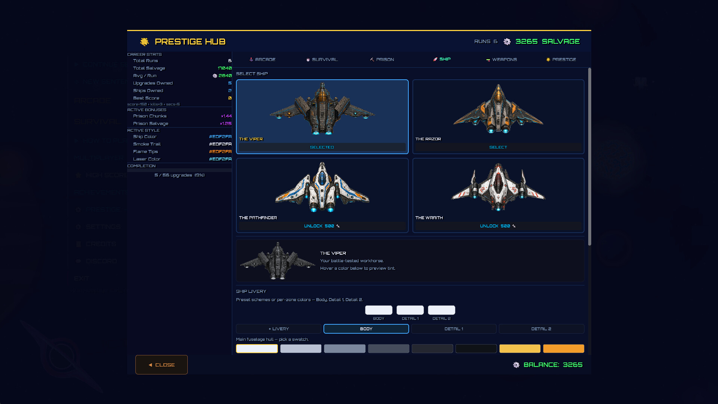
Task: Click the Prestige Hub sun emblem icon
Action: [x=144, y=42]
